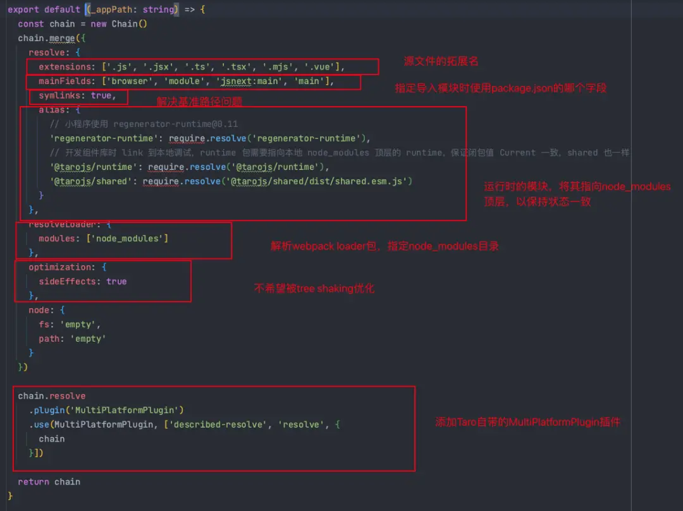Click the 'node_modules' string in modules array

pyautogui.click(x=126, y=239)
